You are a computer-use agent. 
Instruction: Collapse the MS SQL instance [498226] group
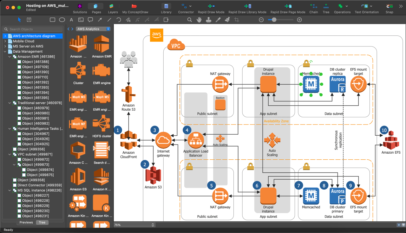(10, 190)
